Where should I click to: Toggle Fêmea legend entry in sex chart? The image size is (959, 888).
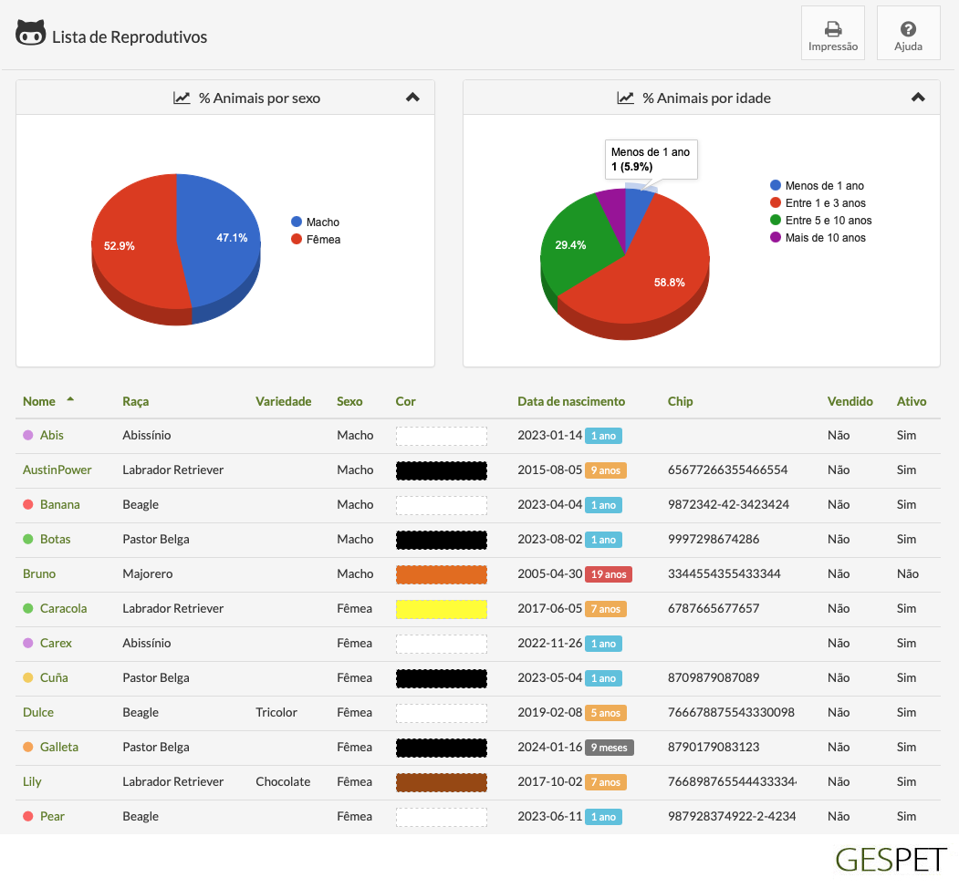click(x=316, y=240)
